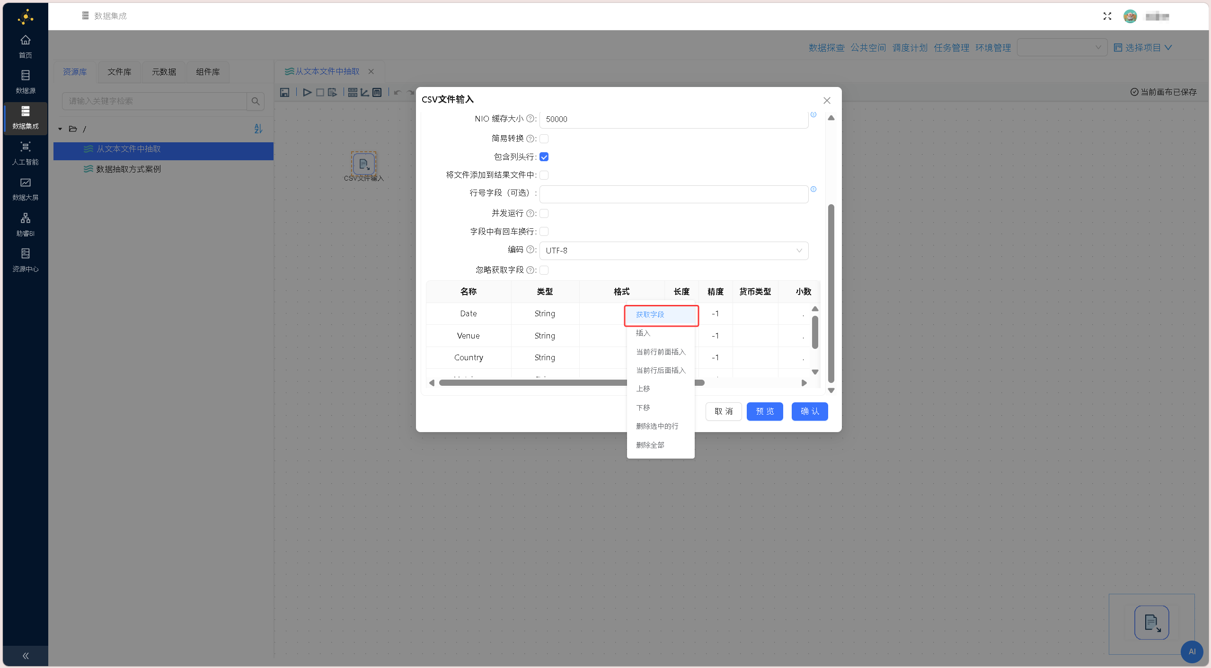Click the user avatar icon
The image size is (1211, 668).
[1130, 17]
